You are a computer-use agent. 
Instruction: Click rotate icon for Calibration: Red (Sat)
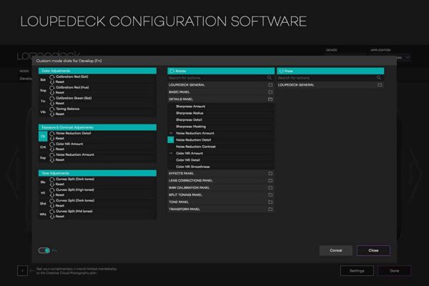tap(51, 77)
